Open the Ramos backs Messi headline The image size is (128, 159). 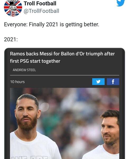pyautogui.click(x=62, y=58)
